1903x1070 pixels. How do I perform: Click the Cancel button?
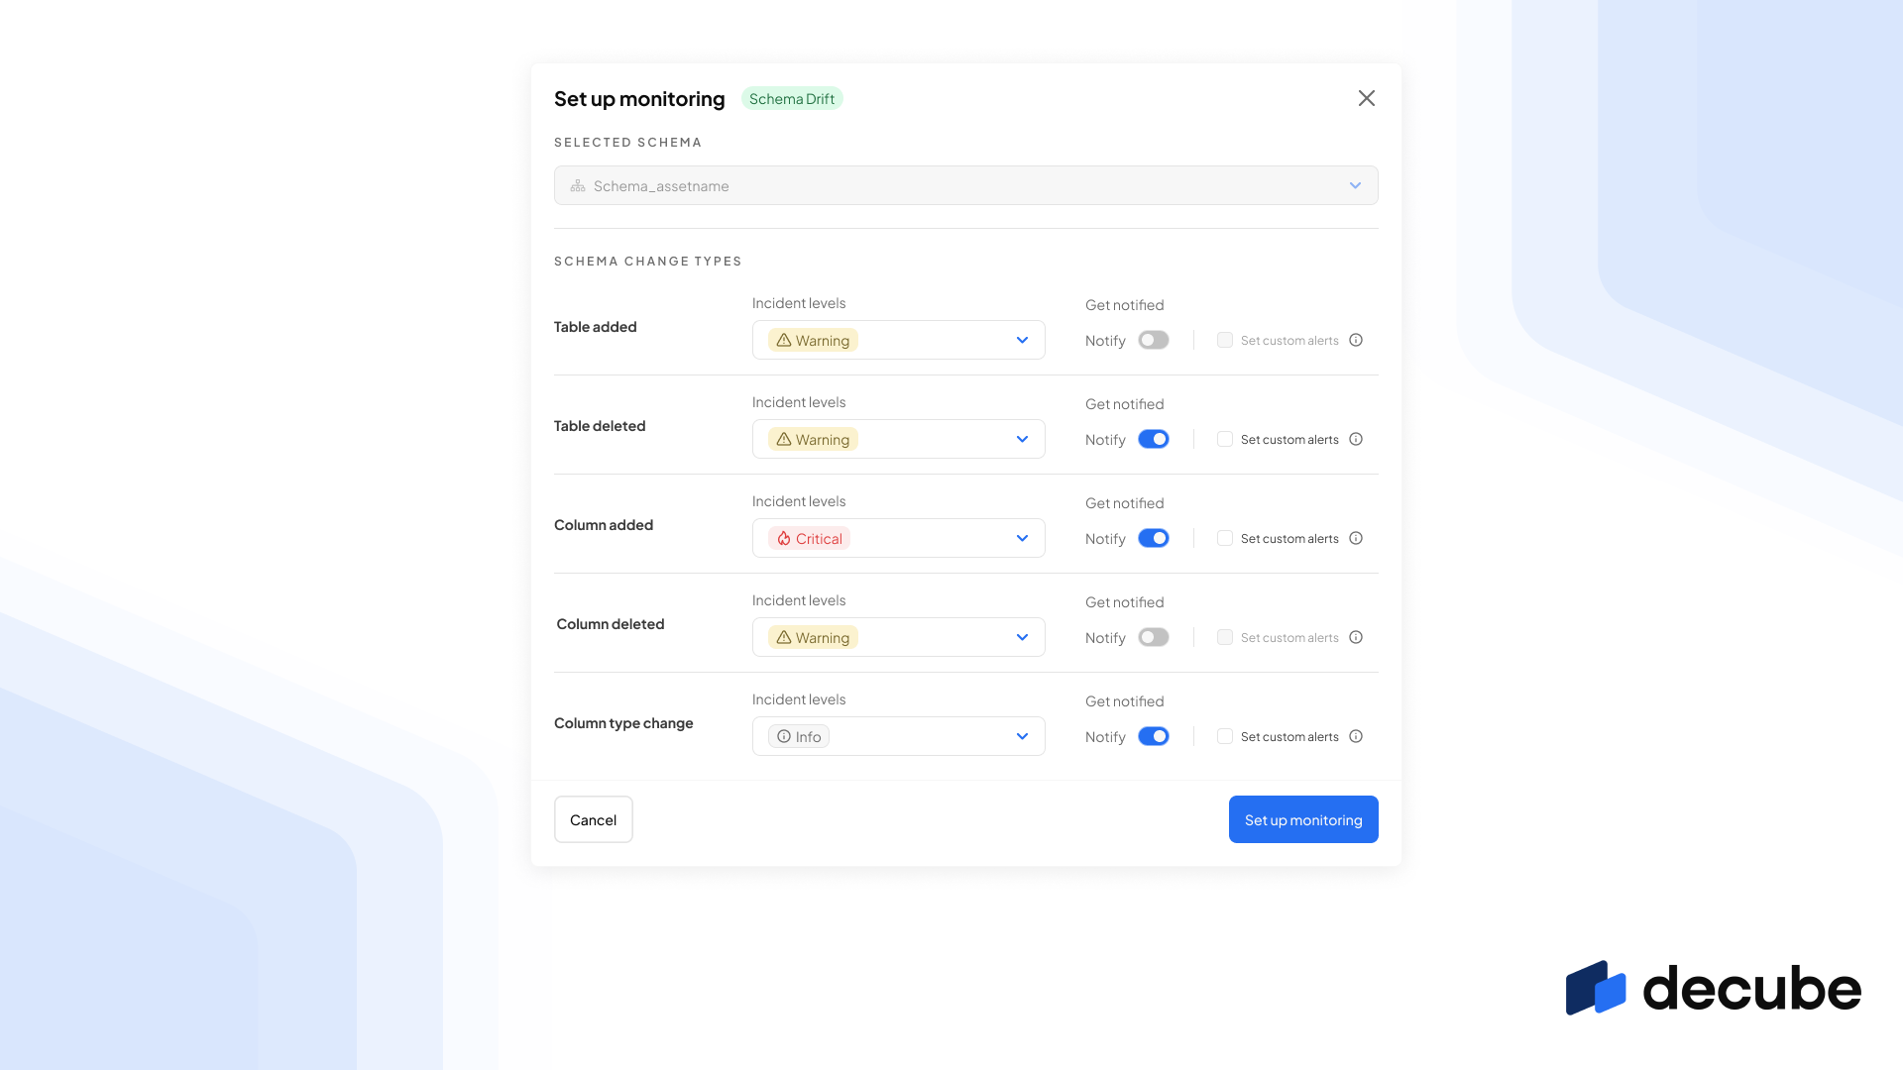pyautogui.click(x=593, y=819)
